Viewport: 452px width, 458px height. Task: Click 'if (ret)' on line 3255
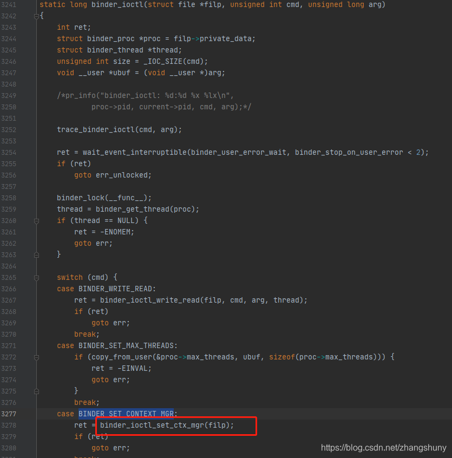pyautogui.click(x=74, y=164)
